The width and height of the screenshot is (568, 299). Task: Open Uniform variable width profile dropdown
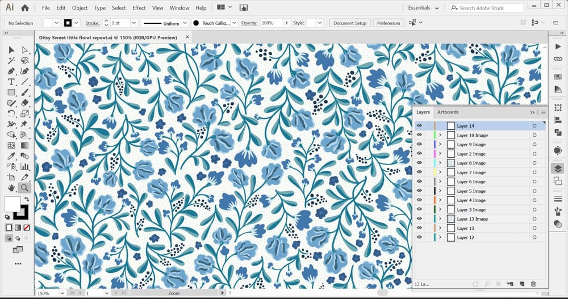[x=185, y=23]
